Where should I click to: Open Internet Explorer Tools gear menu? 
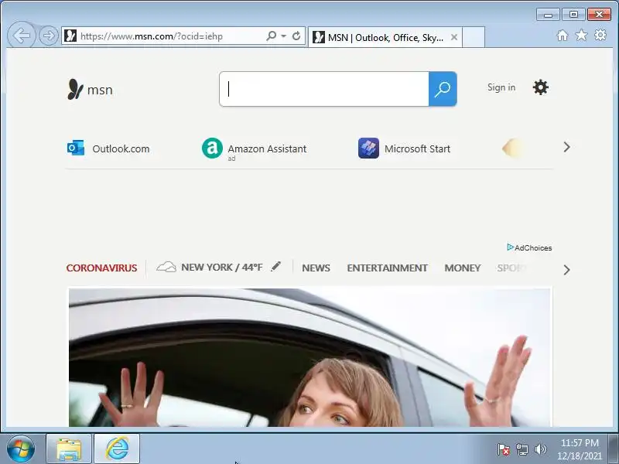tap(600, 35)
